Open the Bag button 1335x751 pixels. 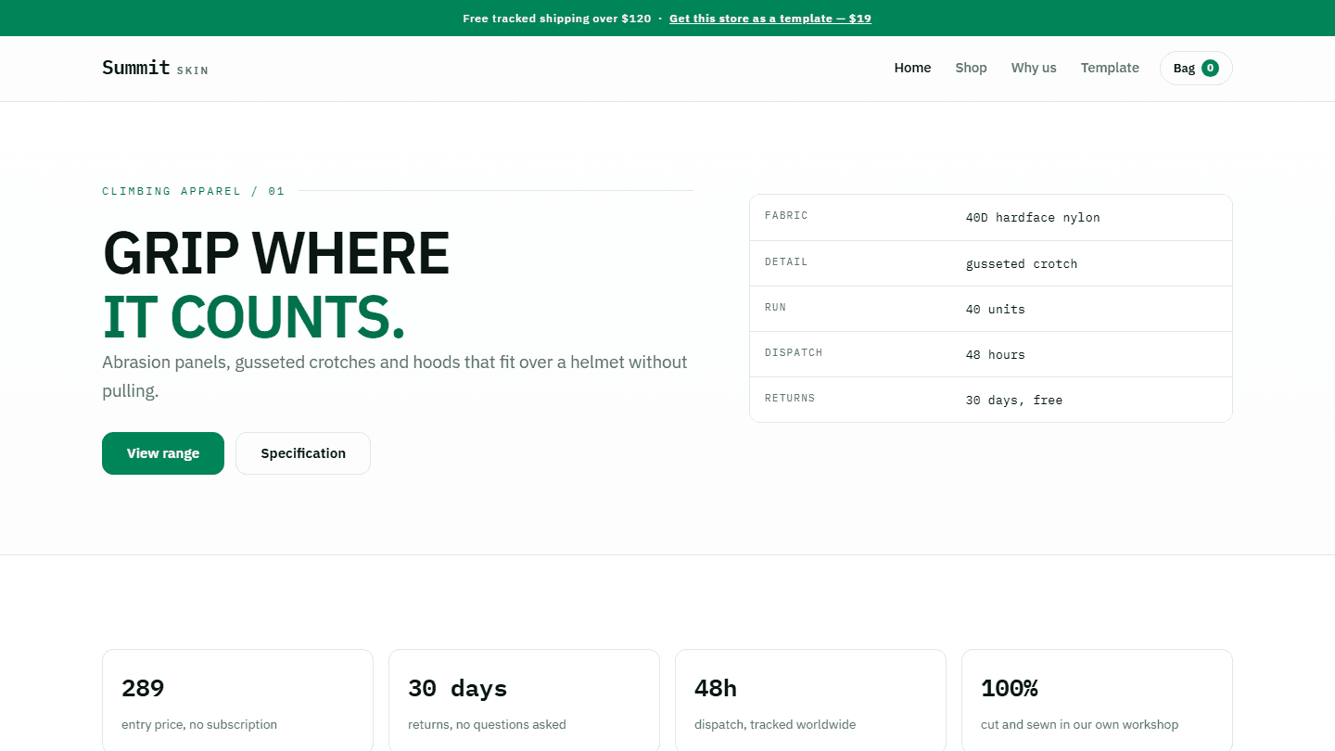[1196, 68]
